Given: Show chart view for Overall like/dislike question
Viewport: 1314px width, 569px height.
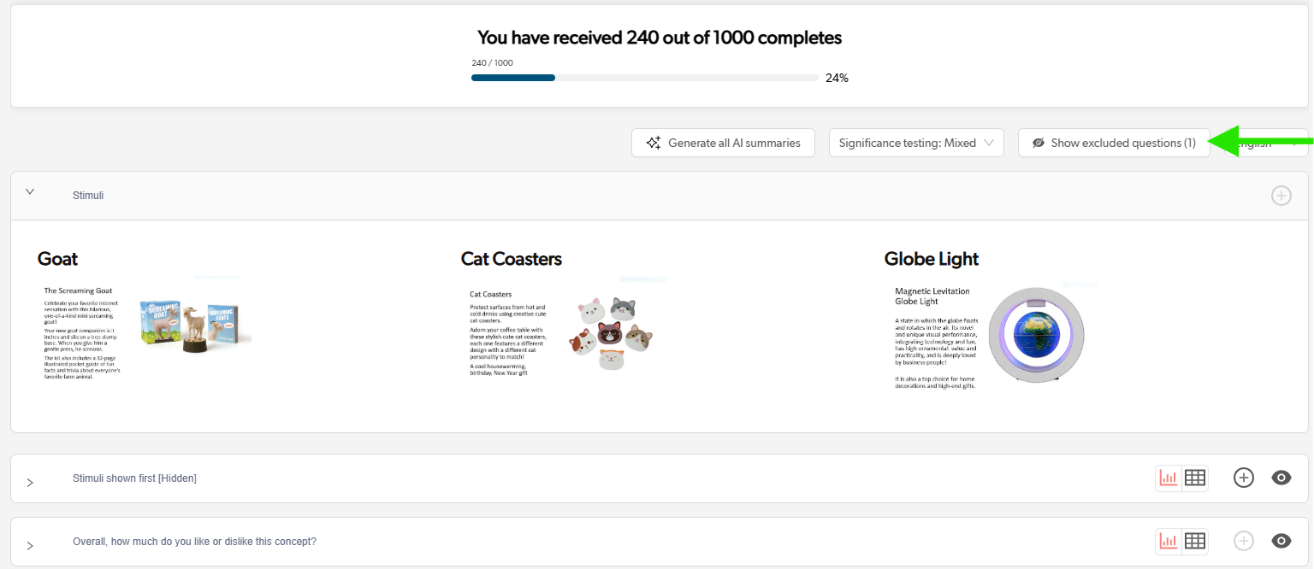Looking at the screenshot, I should click(1169, 541).
